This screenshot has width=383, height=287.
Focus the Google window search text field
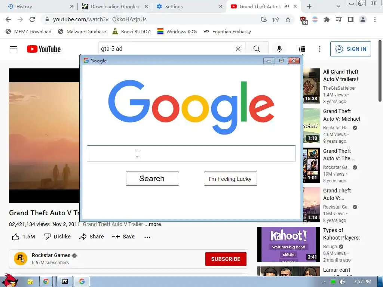coord(191,154)
